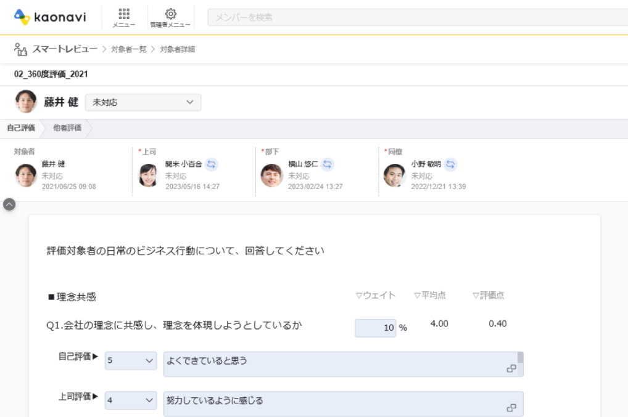Open the 未対応 status dropdown for 藤井 健
This screenshot has height=417, width=628.
tap(143, 102)
